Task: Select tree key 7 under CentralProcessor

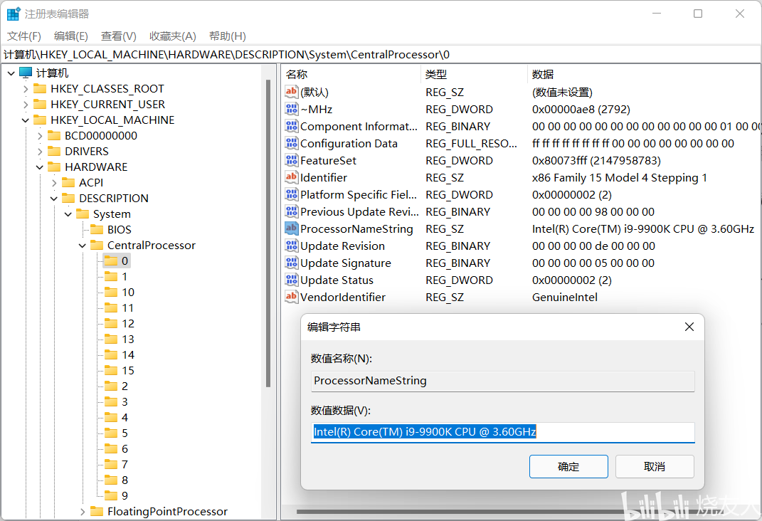Action: (125, 464)
